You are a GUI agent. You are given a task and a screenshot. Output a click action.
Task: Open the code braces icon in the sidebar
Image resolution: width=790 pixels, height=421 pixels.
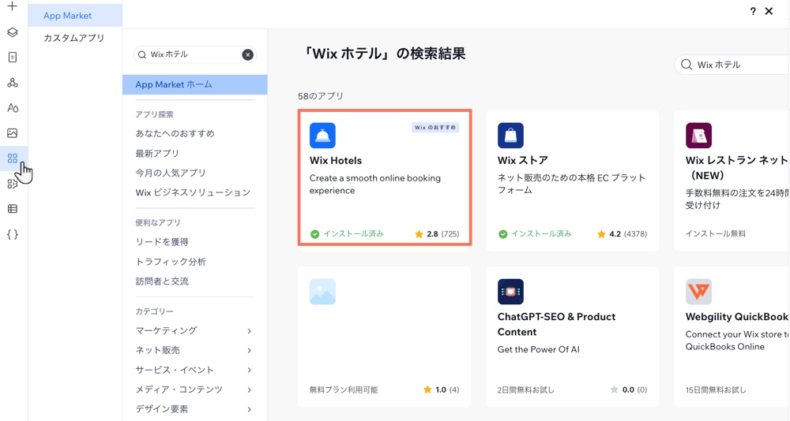click(13, 234)
